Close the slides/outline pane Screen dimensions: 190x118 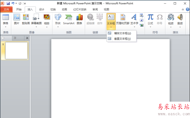pos(27,38)
